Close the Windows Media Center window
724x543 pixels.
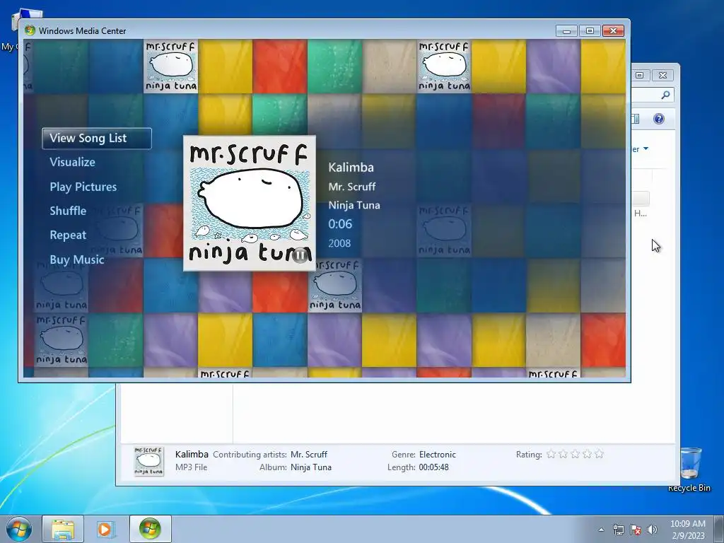click(613, 31)
